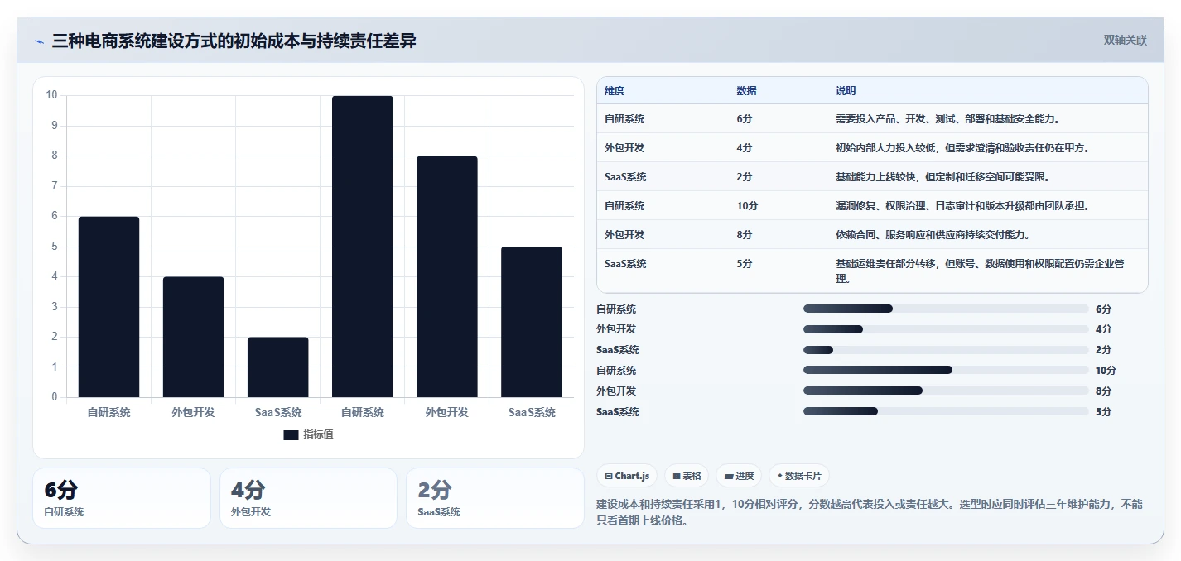
Task: Click the 自研系统 progress bar showing 6分
Action: (946, 309)
